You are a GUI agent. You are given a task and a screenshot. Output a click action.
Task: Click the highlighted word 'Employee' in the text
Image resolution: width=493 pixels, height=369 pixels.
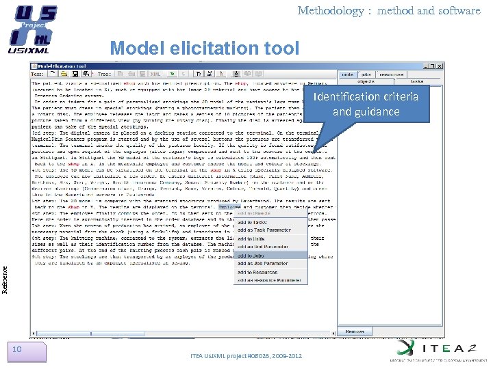pyautogui.click(x=229, y=207)
